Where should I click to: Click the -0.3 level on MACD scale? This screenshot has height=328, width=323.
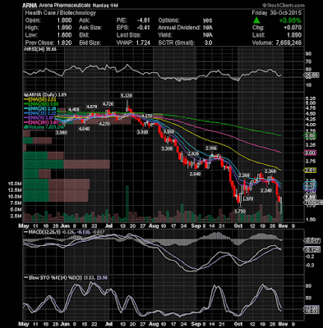310,265
